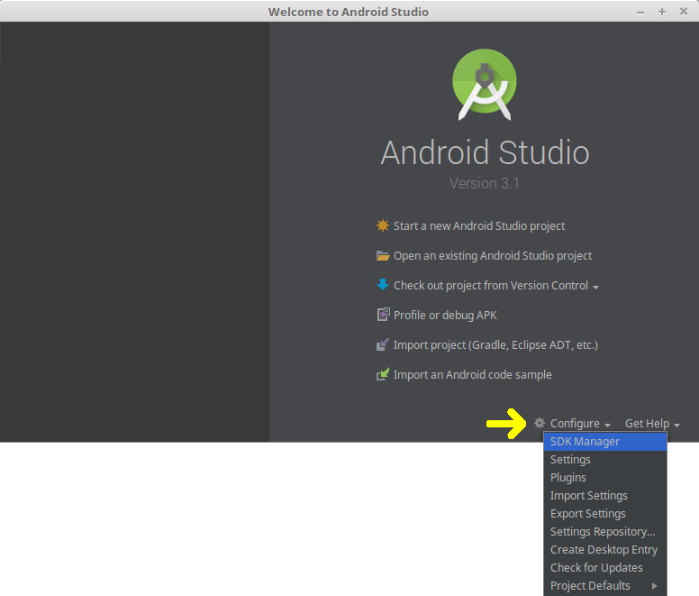This screenshot has width=699, height=596.
Task: Open Settings Repository... menu entry
Action: [x=605, y=532]
